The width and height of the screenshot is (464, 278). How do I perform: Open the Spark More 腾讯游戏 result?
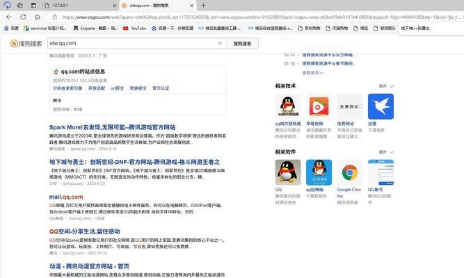[112, 127]
